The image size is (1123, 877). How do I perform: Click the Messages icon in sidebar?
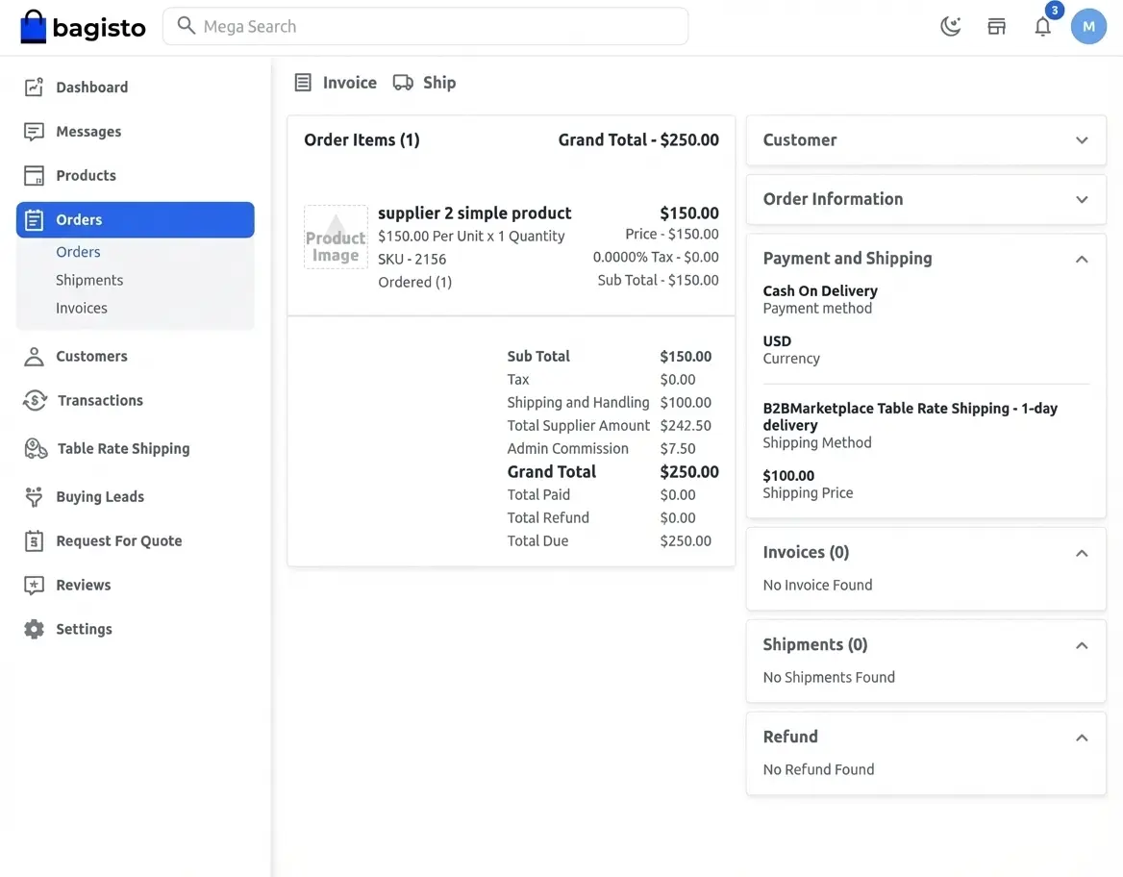[x=34, y=132]
